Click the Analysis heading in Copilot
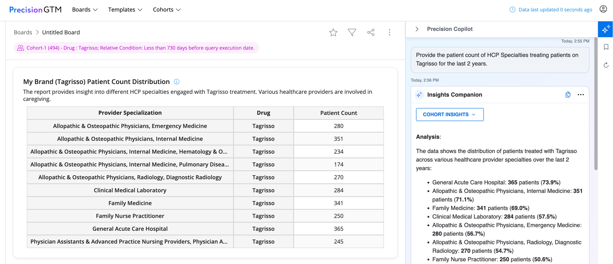The height and width of the screenshot is (264, 613). (428, 137)
